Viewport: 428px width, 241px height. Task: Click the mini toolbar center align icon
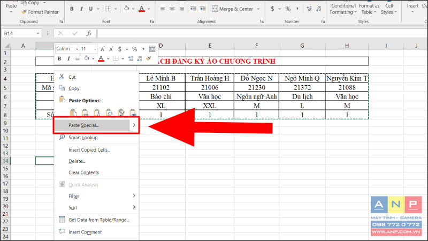(x=77, y=58)
